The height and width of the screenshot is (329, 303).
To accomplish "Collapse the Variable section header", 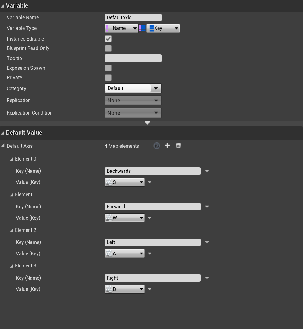I will 2,6.
